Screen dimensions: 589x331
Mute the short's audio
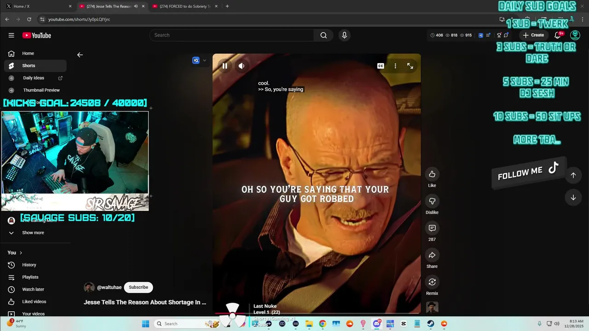tap(241, 66)
